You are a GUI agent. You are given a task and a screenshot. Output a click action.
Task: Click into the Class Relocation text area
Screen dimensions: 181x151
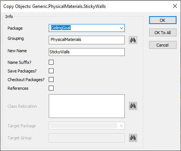coord(87,106)
